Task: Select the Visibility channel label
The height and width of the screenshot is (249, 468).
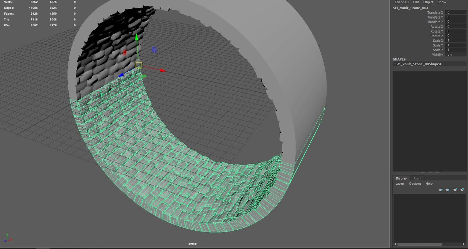Action: [437, 54]
